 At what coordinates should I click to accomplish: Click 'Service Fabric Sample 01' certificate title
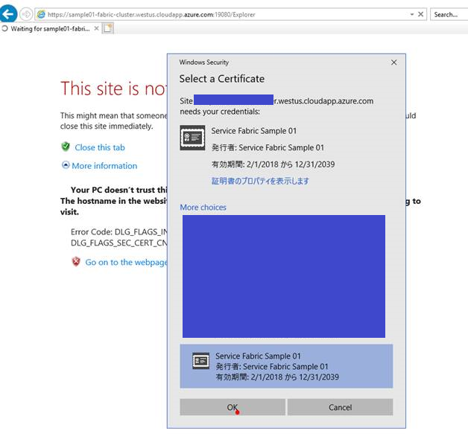(253, 131)
